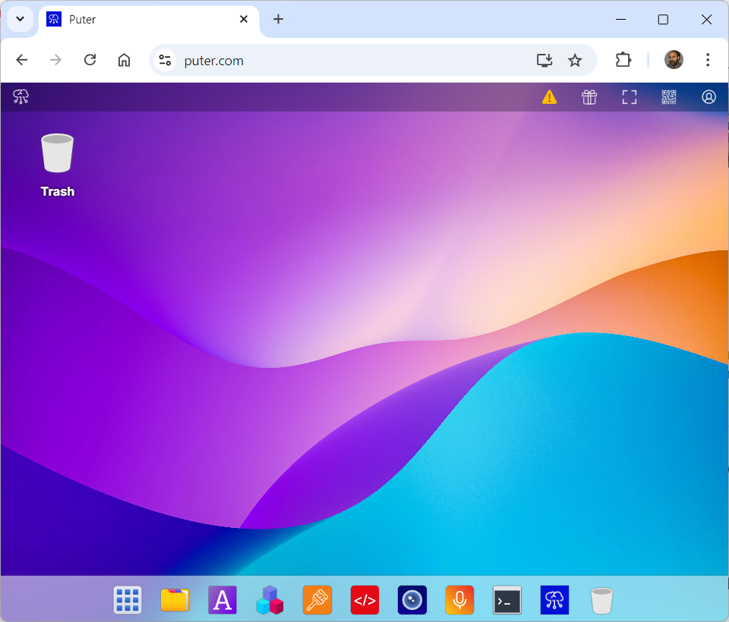Open the Puter user account menu
The height and width of the screenshot is (622, 729).
708,97
